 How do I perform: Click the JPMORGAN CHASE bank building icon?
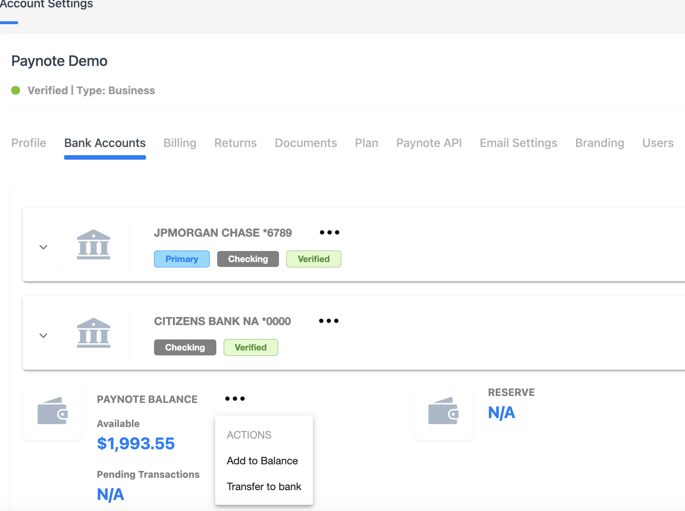93,244
